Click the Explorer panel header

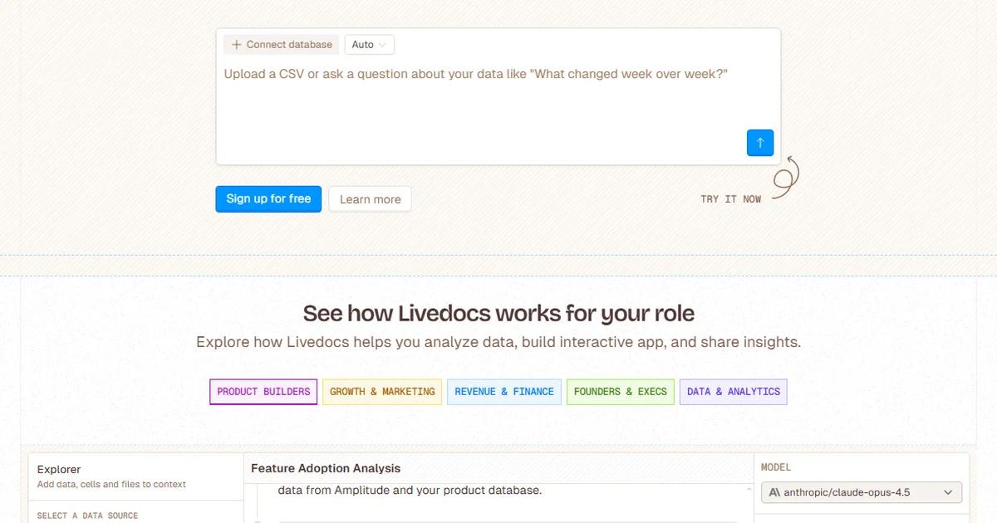click(58, 469)
